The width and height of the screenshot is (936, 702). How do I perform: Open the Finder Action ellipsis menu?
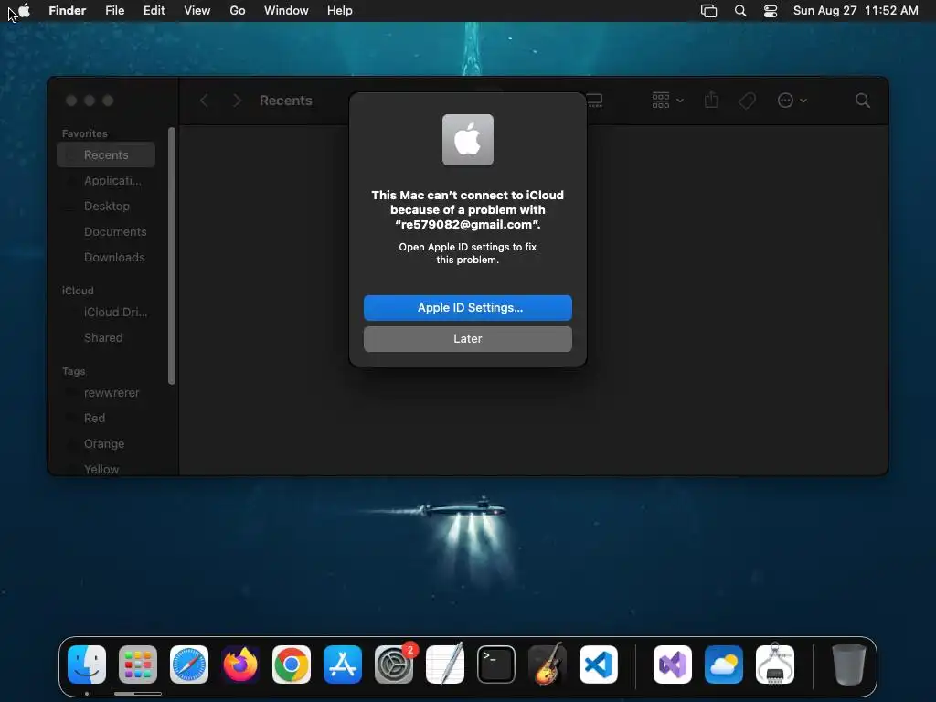coord(792,101)
